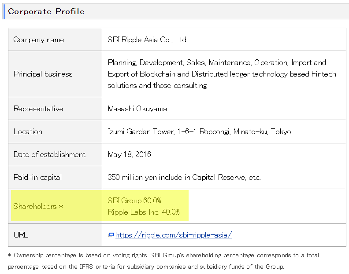Click the Principal business label
The height and width of the screenshot is (274, 349).
[43, 74]
